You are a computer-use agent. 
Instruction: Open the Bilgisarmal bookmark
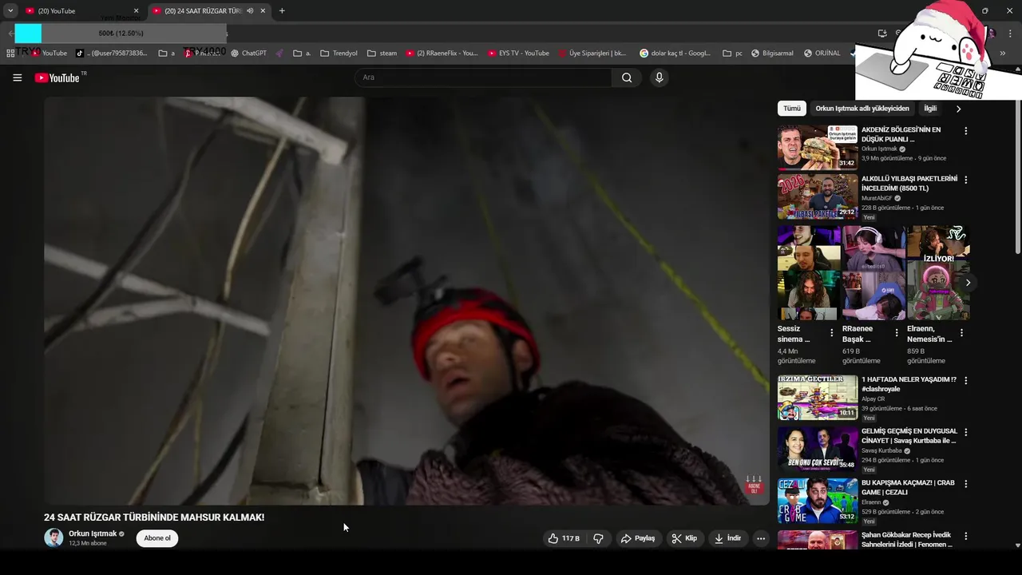tap(772, 54)
